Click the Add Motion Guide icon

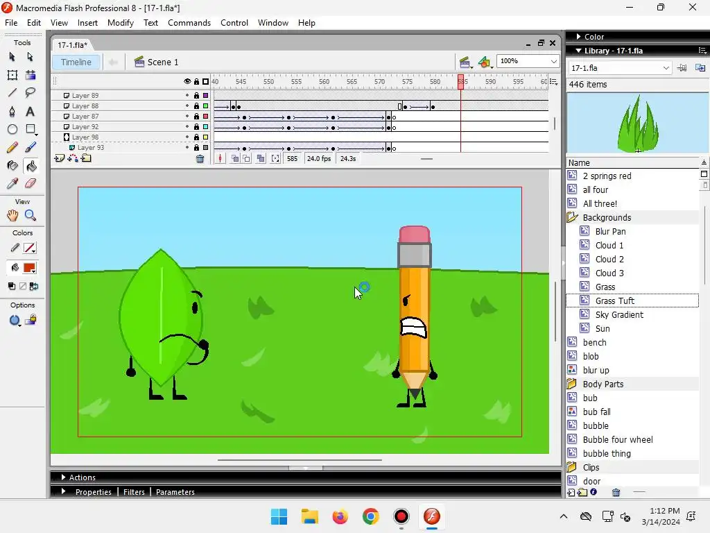72,158
